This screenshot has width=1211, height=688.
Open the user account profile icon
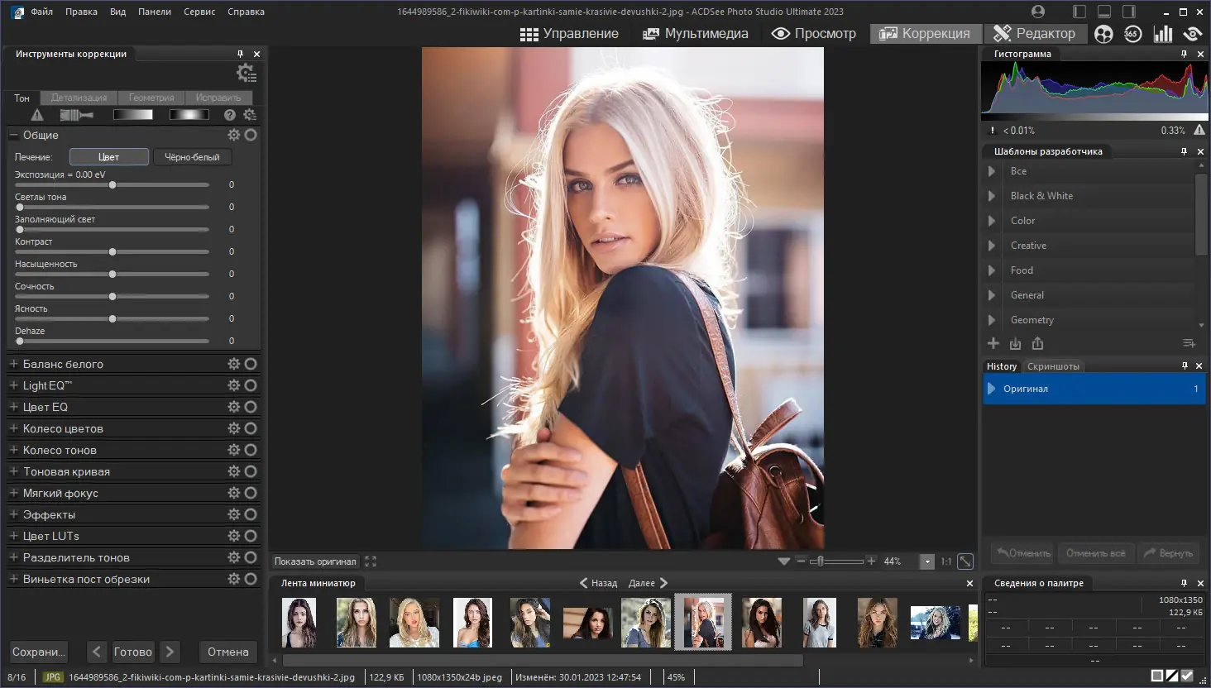pos(1038,12)
